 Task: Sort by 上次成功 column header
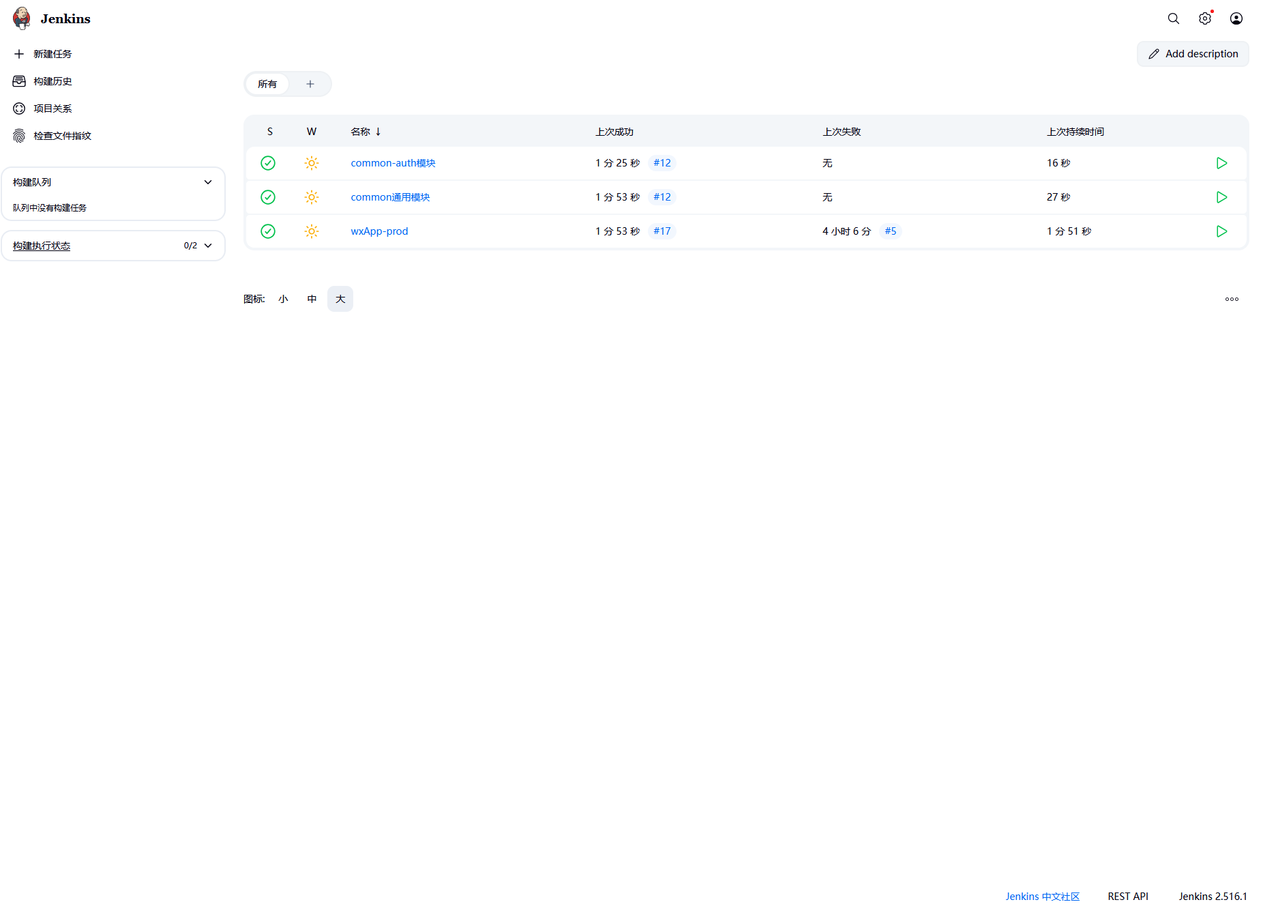[614, 132]
